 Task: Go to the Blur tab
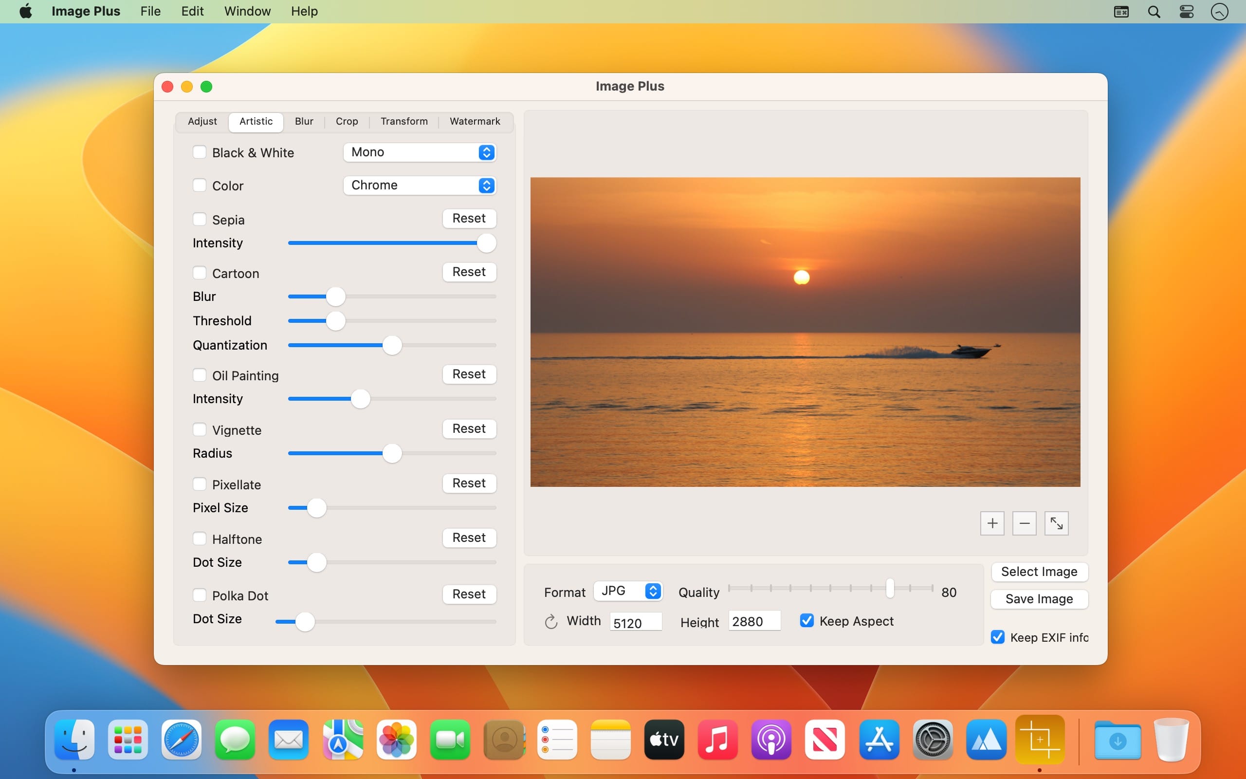coord(304,121)
